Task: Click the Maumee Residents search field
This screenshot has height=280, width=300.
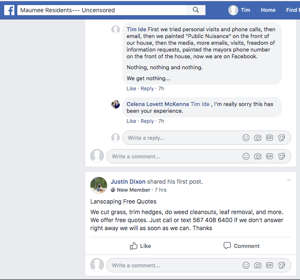Action: (x=101, y=10)
